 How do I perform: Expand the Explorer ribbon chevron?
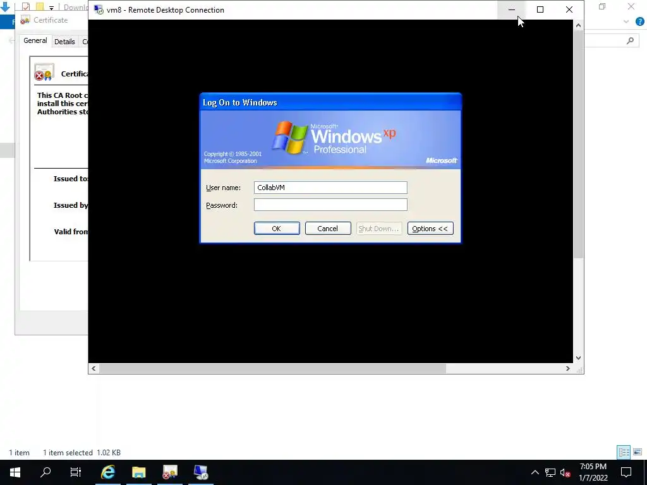626,21
